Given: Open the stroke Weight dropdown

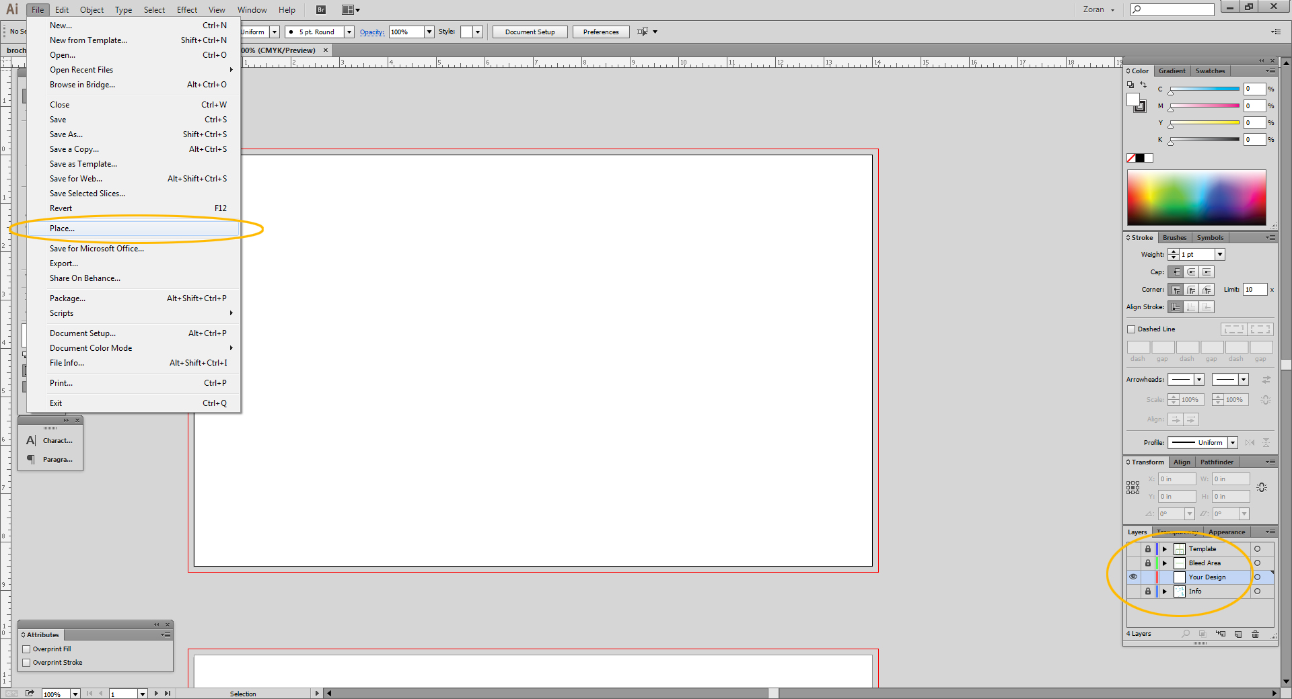Looking at the screenshot, I should [x=1220, y=255].
